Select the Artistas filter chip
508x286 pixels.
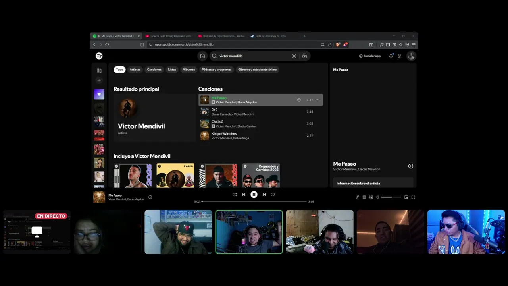point(135,70)
